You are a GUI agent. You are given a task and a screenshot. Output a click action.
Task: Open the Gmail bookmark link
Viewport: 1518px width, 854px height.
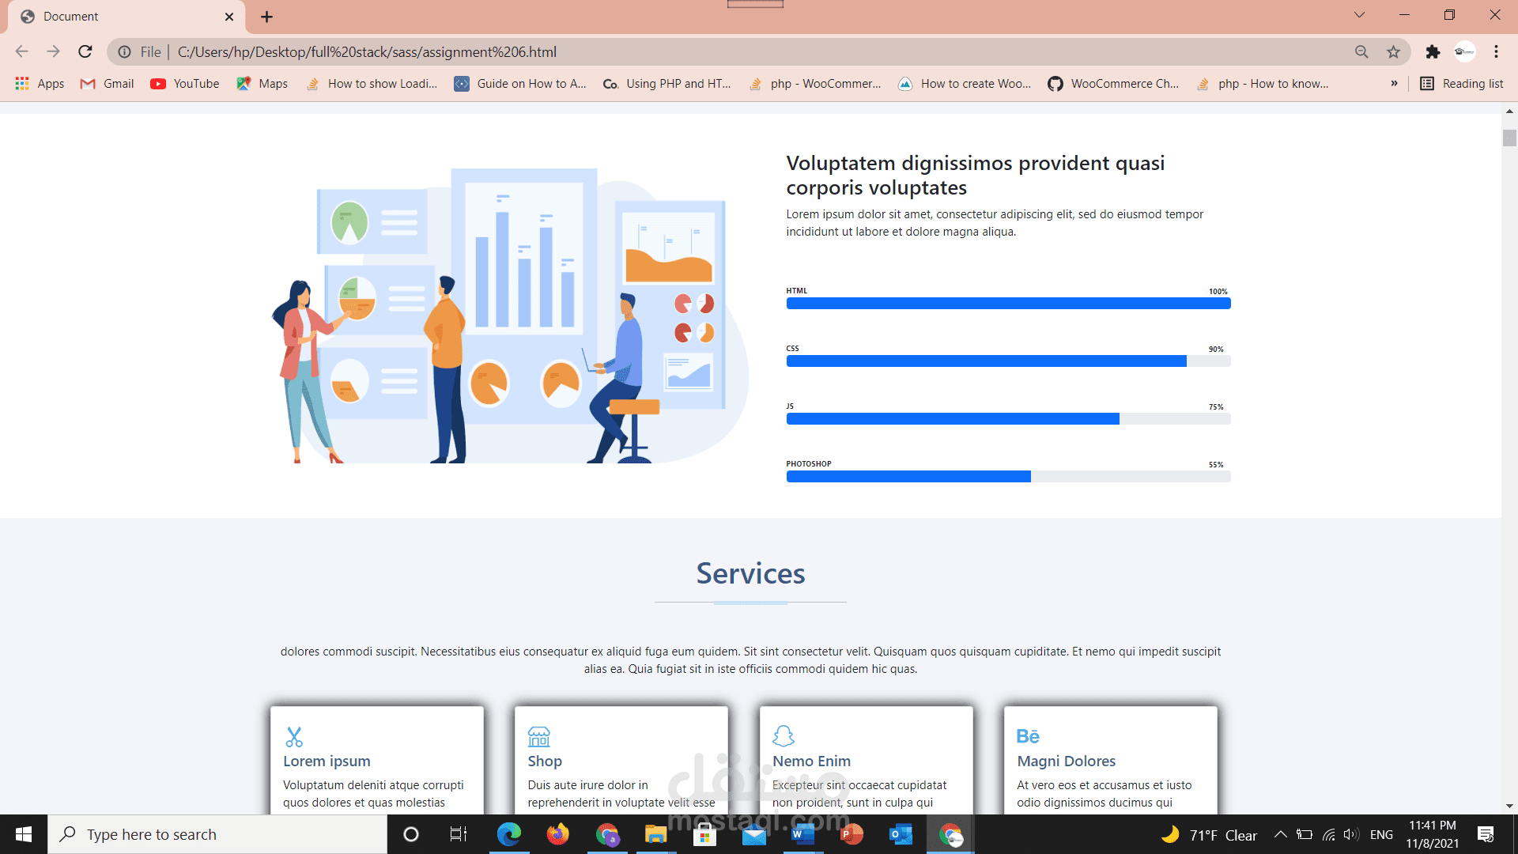pos(106,83)
